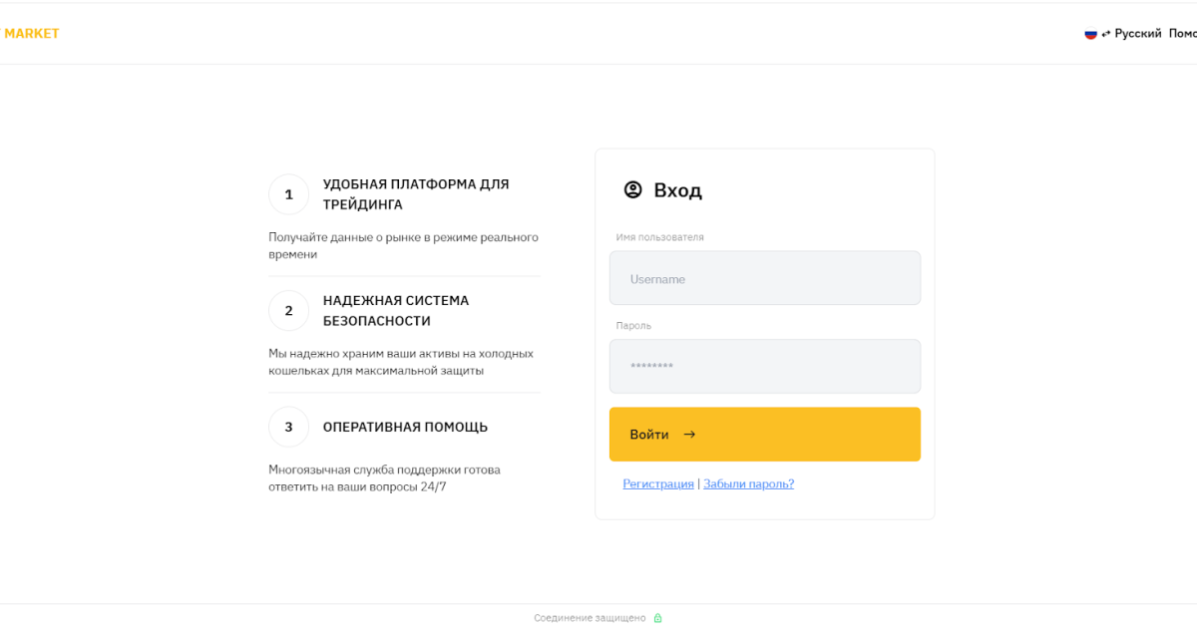Click the MARKET logo in header

31,33
